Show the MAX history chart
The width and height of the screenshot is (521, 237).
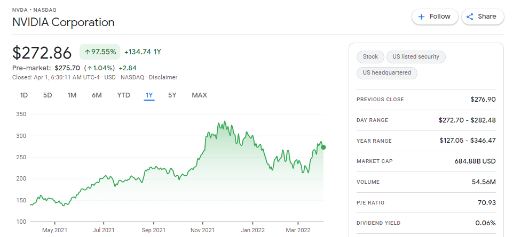(199, 95)
